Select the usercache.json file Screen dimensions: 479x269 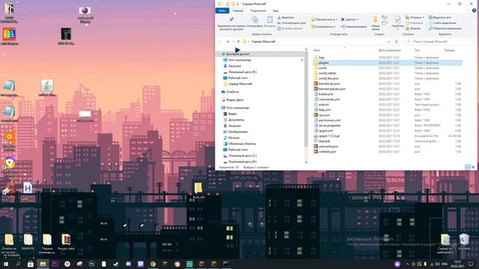(329, 146)
